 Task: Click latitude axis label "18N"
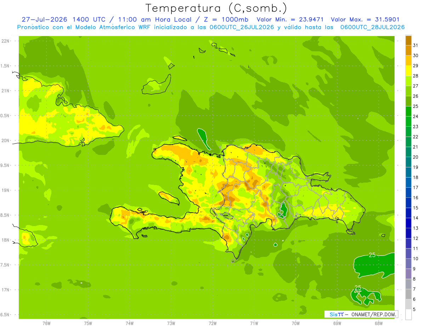coord(6,240)
